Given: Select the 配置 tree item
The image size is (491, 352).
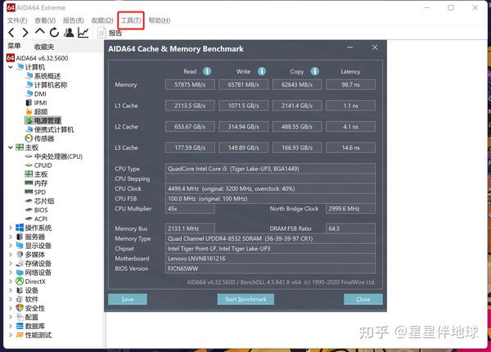Looking at the screenshot, I should [x=32, y=318].
